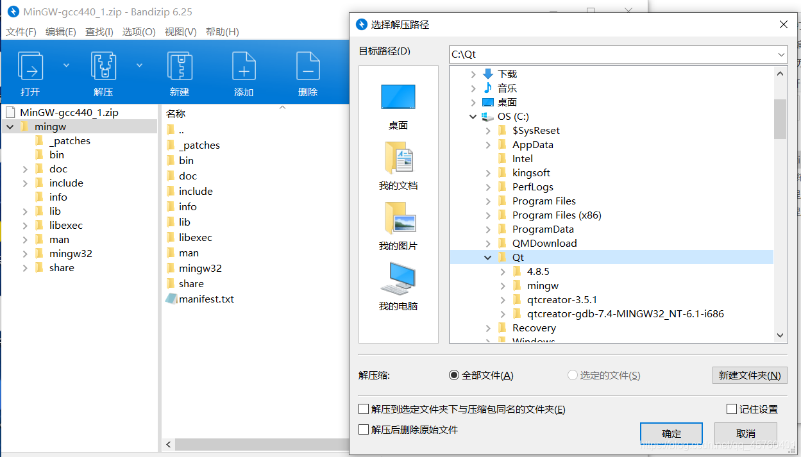The image size is (801, 457).
Task: Open the View (视图) menu
Action: point(181,32)
